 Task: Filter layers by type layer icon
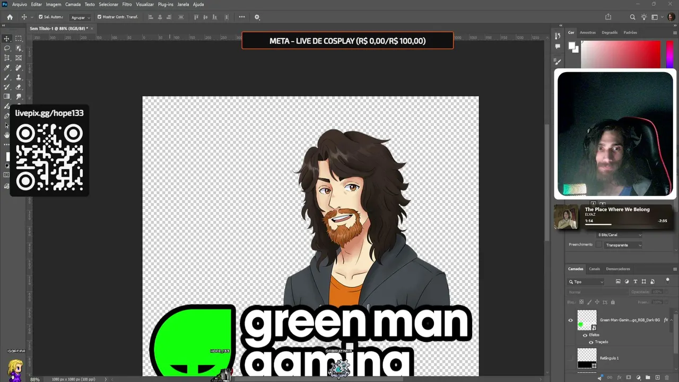click(636, 282)
